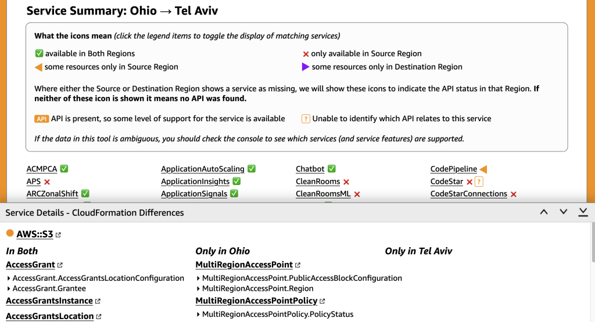This screenshot has width=595, height=322.
Task: Click green check beside ApplicationAutoScaling
Action: click(x=252, y=169)
